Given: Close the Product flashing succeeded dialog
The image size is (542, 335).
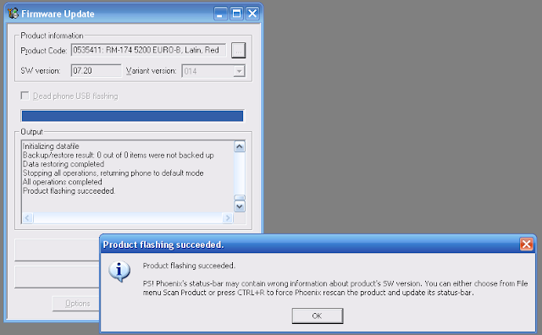Looking at the screenshot, I should (526, 244).
